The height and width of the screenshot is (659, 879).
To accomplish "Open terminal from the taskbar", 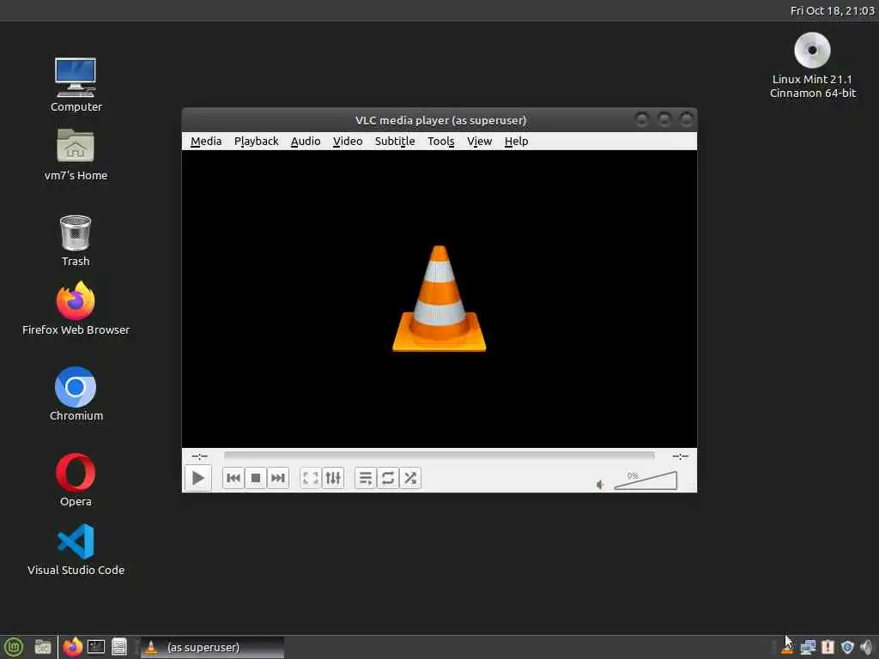I will pyautogui.click(x=96, y=647).
